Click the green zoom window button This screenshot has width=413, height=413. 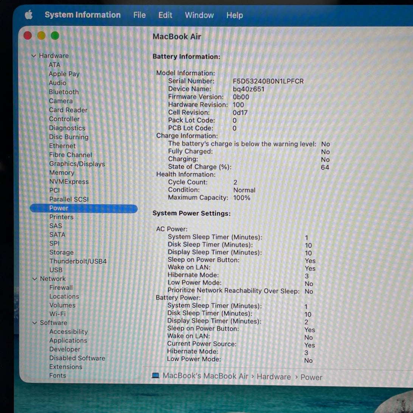55,36
